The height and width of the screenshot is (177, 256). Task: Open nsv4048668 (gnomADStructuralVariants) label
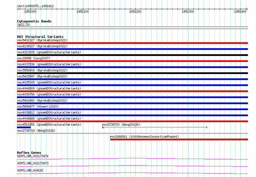pos(49,118)
